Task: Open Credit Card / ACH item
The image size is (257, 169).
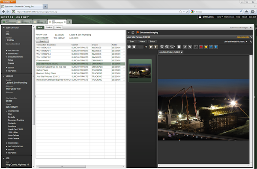Action: (x=15, y=129)
